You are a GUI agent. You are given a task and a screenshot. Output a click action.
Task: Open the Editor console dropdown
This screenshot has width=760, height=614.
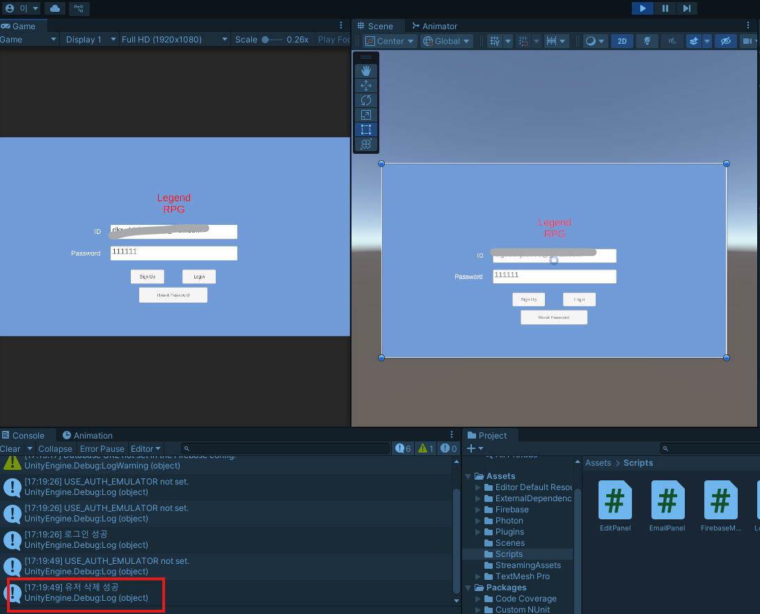tap(145, 448)
